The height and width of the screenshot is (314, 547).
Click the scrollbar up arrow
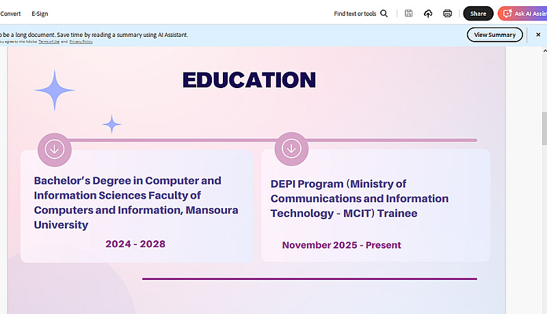point(544,51)
